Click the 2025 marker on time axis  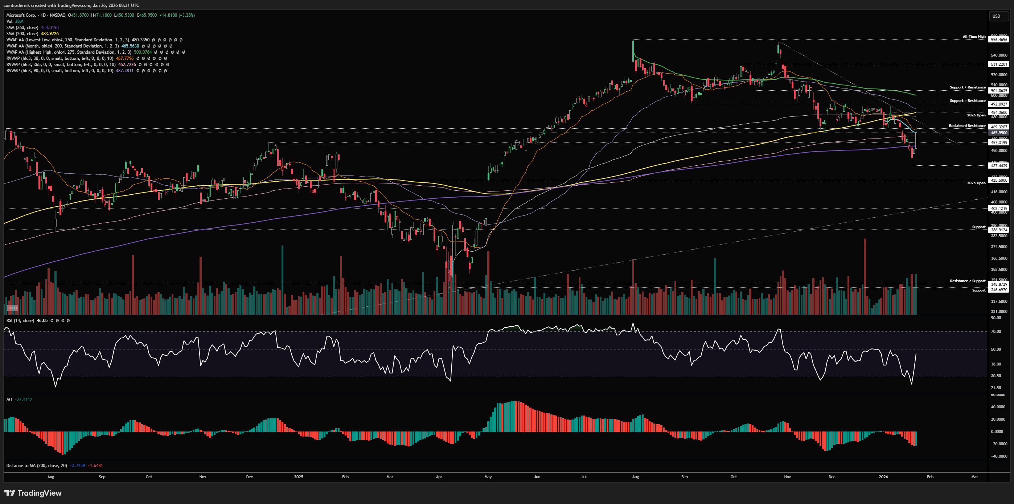[x=299, y=477]
